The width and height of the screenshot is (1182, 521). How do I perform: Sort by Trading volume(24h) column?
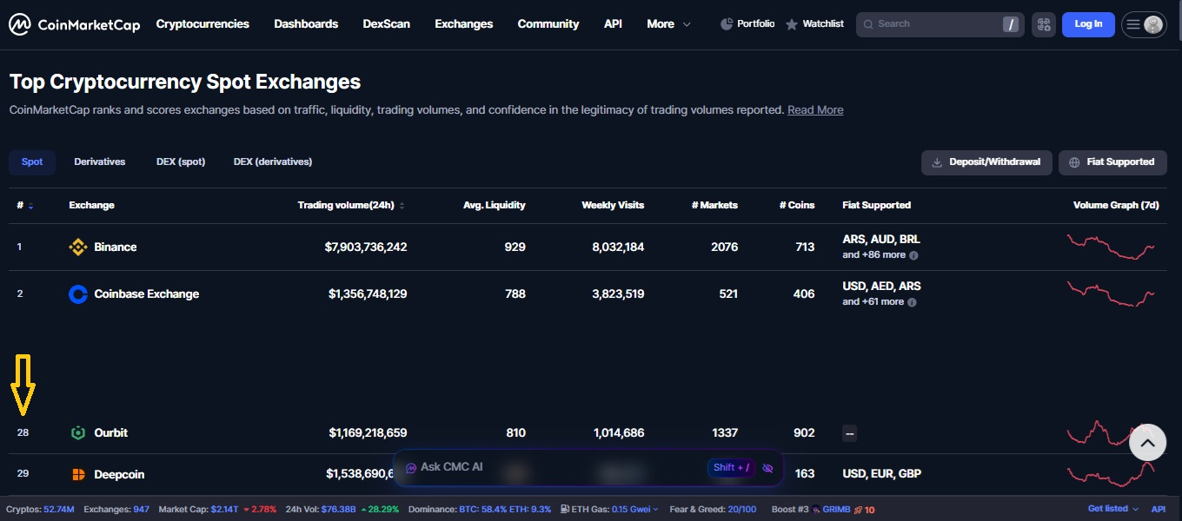click(x=351, y=206)
